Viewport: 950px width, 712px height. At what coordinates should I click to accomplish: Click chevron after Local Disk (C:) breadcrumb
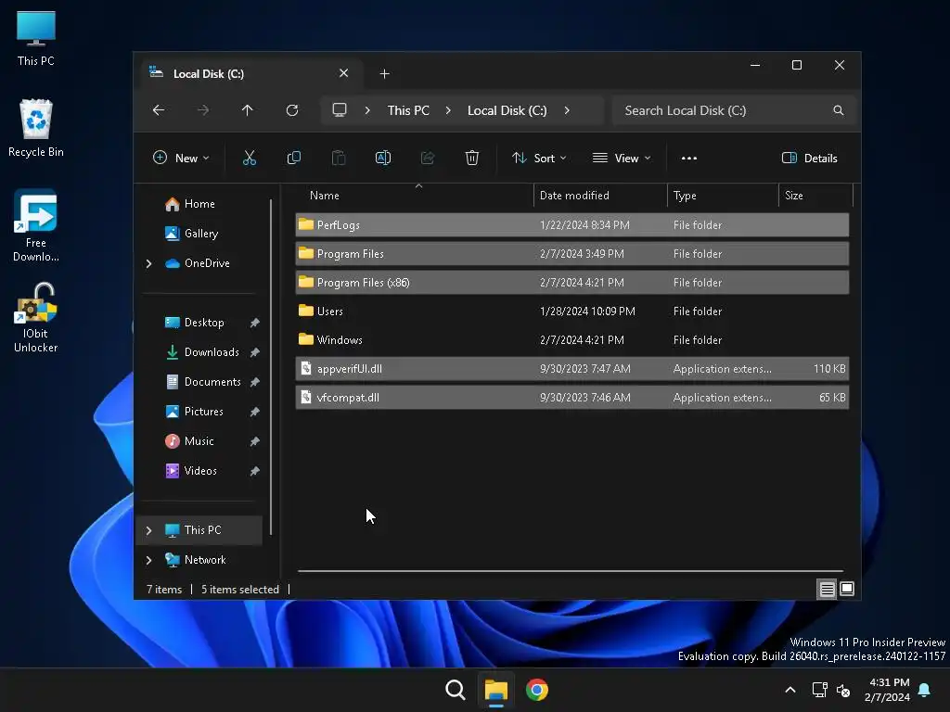click(x=567, y=110)
